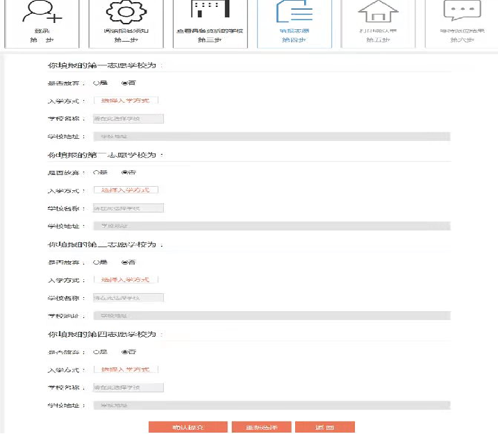The image size is (498, 434).
Task: Click the 重新选择 reselect button
Action: [x=262, y=427]
